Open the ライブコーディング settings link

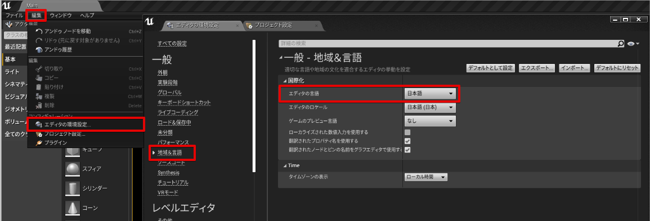coord(178,112)
